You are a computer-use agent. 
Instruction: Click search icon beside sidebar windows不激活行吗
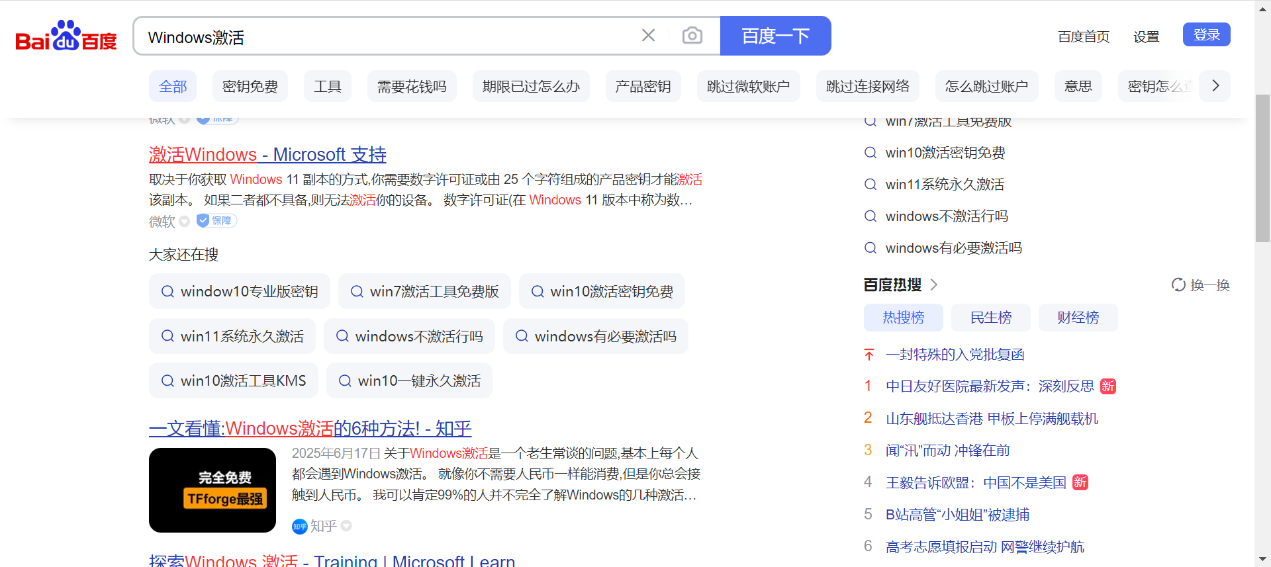point(871,216)
